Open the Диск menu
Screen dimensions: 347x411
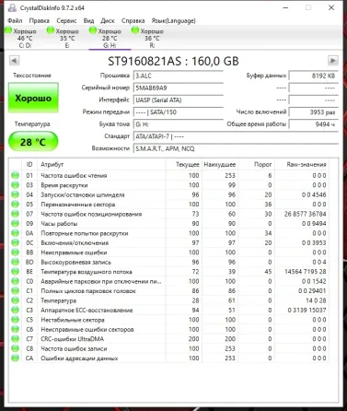click(x=108, y=20)
